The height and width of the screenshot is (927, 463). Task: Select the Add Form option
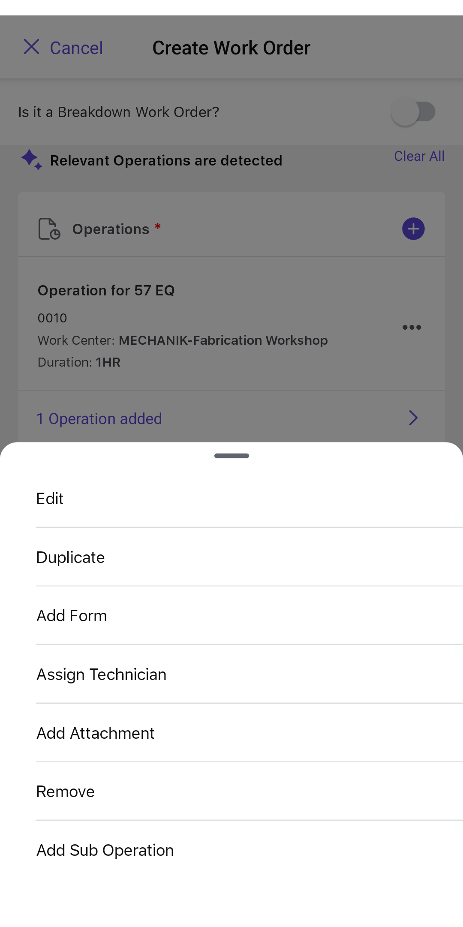click(x=72, y=616)
